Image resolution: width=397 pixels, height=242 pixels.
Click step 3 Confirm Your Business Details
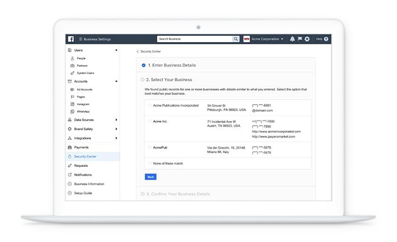tap(178, 194)
